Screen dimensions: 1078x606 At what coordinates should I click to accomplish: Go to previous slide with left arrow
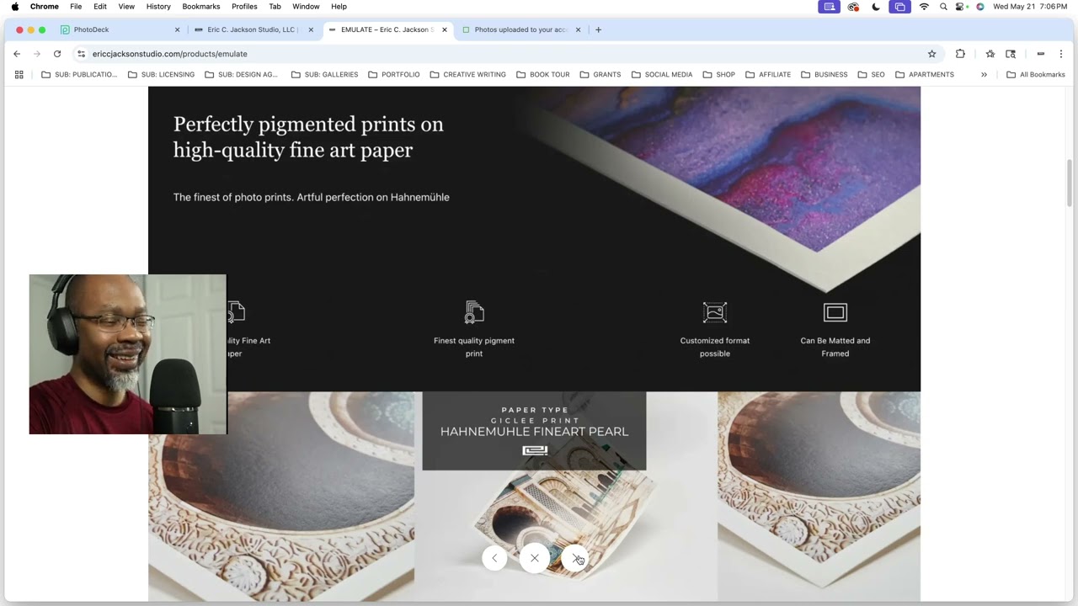tap(494, 558)
